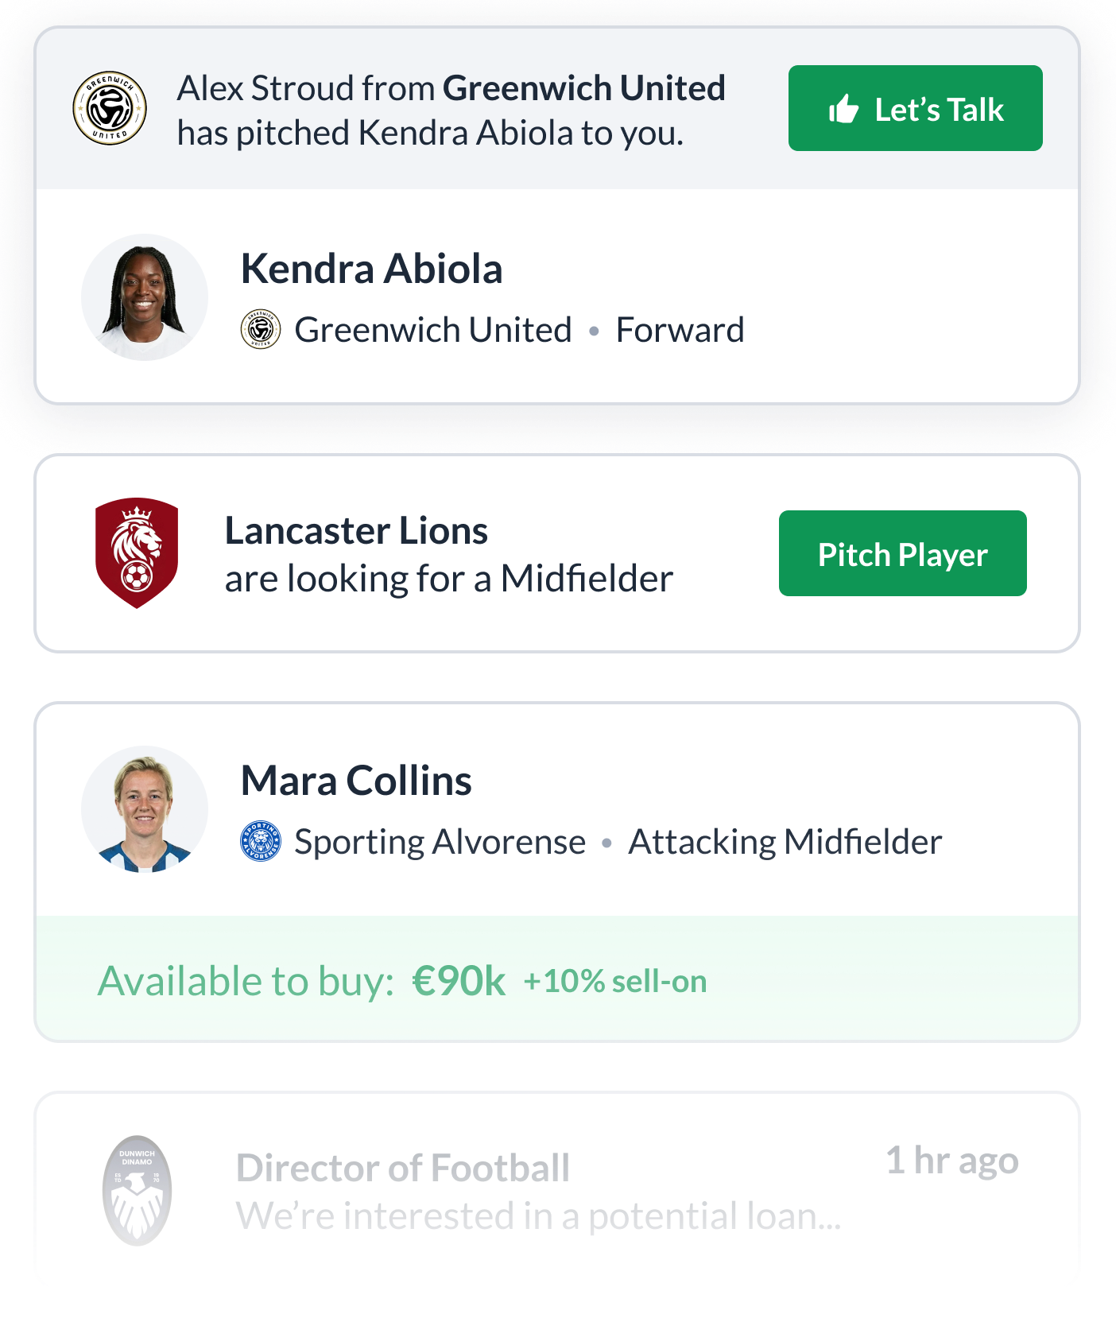
Task: Open the Mara Collins player name
Action: point(356,781)
